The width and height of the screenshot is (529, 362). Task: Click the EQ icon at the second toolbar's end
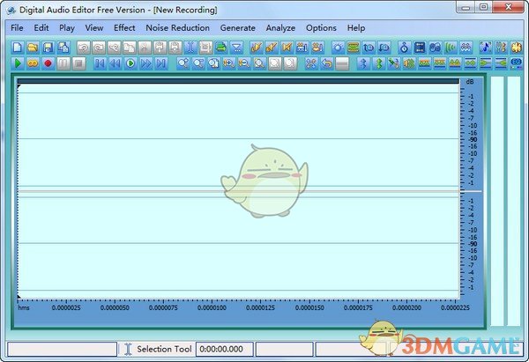click(516, 63)
